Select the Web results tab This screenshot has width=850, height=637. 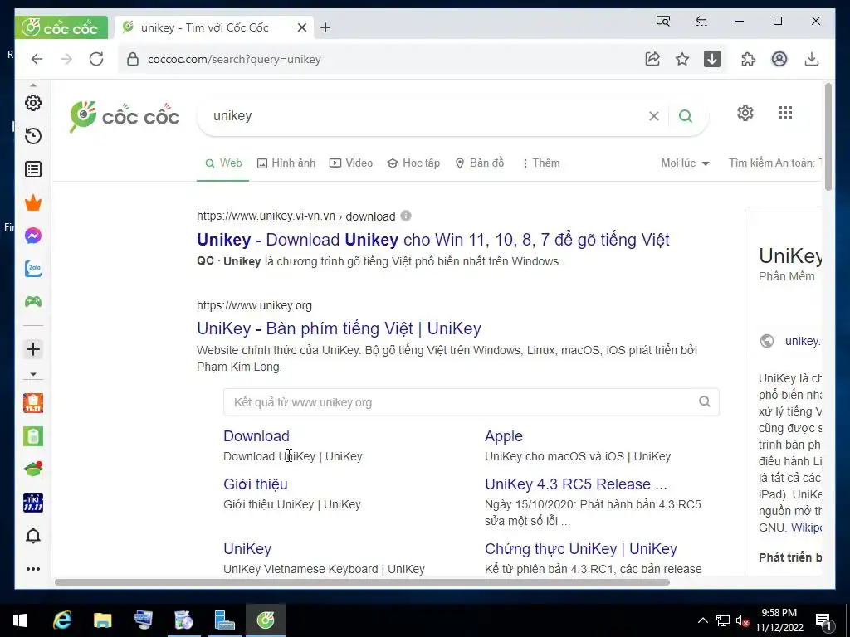[x=223, y=163]
